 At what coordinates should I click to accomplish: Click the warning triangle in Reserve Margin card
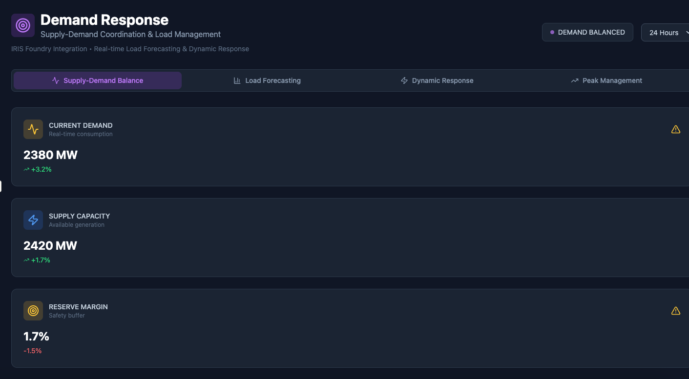point(675,311)
